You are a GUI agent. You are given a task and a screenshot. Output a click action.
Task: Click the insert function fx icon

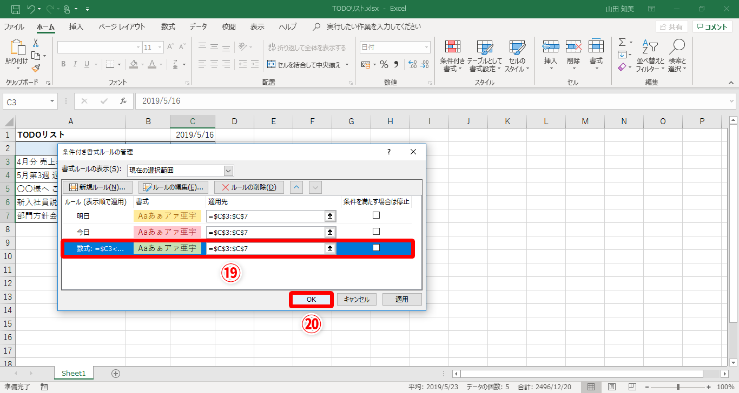tap(123, 101)
